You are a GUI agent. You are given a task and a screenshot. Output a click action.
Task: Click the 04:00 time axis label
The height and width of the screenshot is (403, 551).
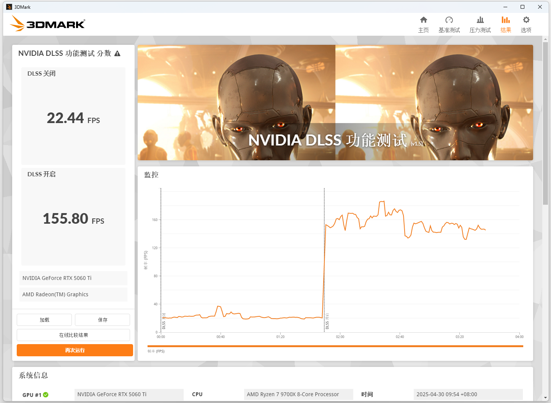(519, 337)
